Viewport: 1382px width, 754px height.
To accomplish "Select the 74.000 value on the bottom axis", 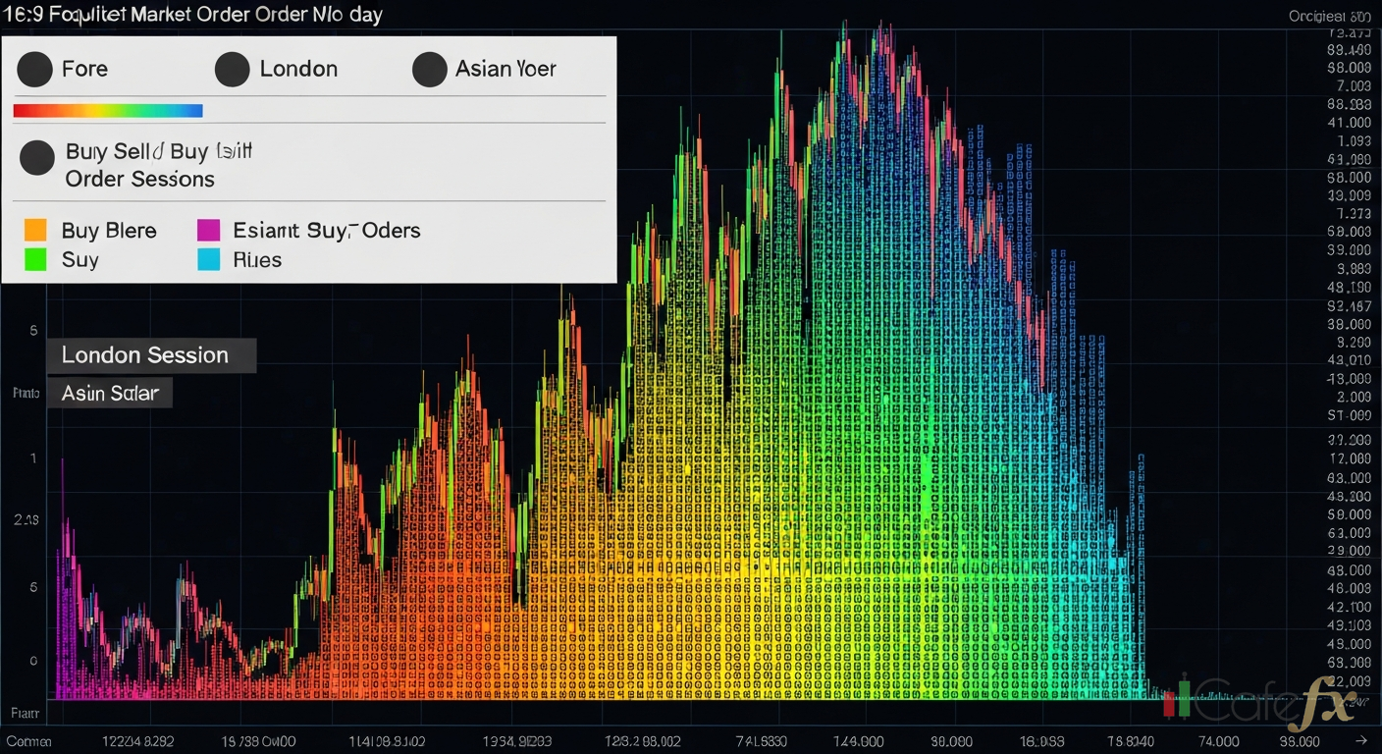I will tap(1220, 741).
